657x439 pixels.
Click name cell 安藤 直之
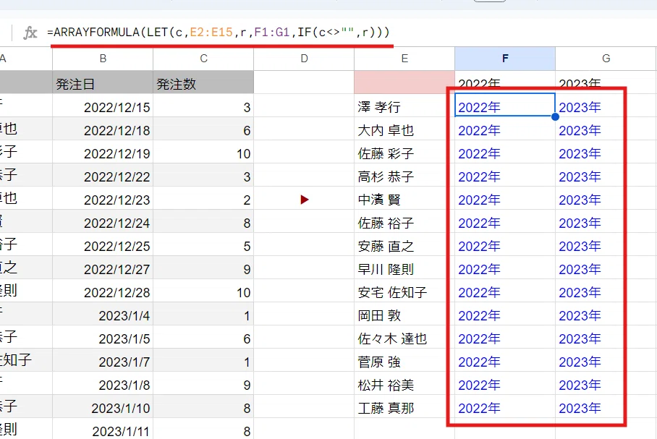pyautogui.click(x=404, y=244)
